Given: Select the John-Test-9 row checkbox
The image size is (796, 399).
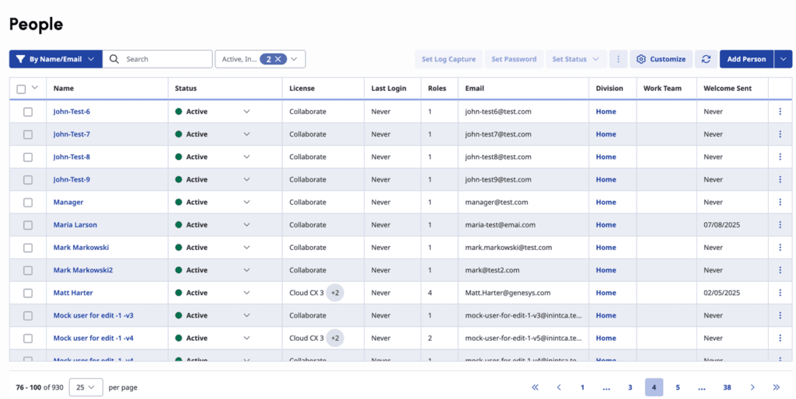Looking at the screenshot, I should pyautogui.click(x=28, y=179).
